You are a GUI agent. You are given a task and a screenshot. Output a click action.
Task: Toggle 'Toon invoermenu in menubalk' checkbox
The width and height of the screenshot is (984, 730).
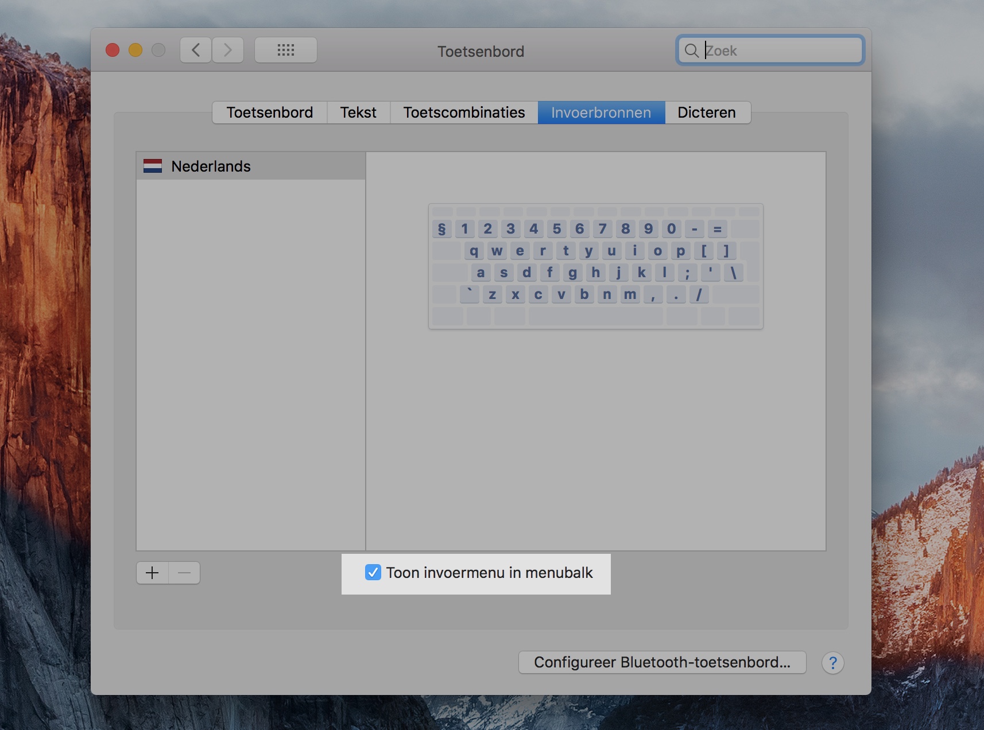(373, 573)
